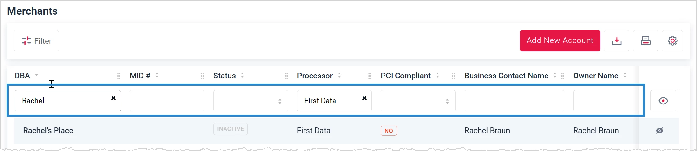Image resolution: width=697 pixels, height=151 pixels.
Task: Click Business Contact Name filter field
Action: (x=514, y=101)
